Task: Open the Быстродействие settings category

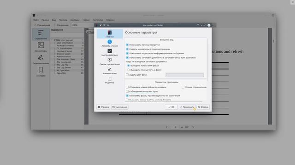Action: coord(110,52)
